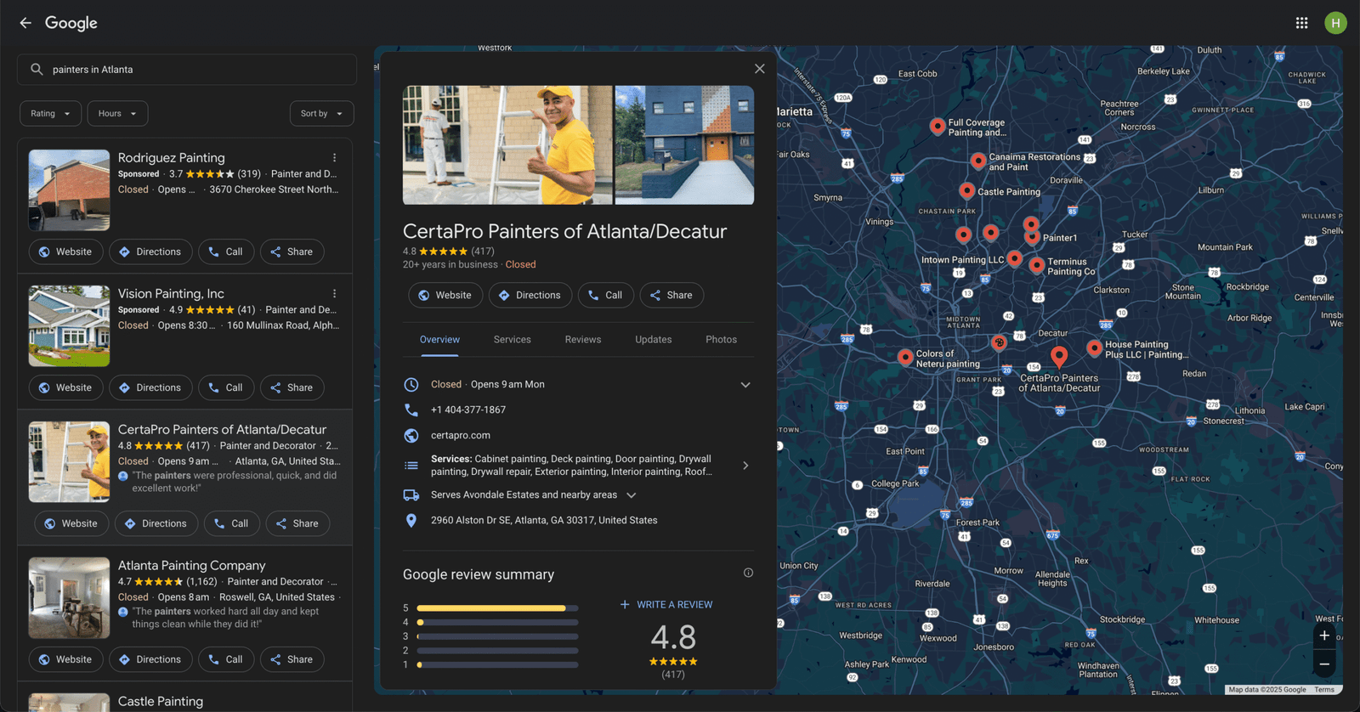Call CertaPro from the results list
Image resolution: width=1360 pixels, height=712 pixels.
[232, 524]
